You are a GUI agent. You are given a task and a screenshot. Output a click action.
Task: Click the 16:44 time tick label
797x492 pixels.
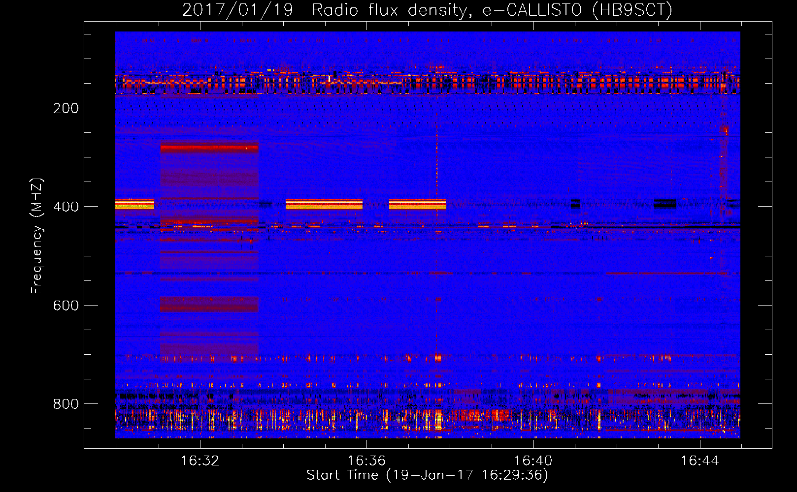699,461
